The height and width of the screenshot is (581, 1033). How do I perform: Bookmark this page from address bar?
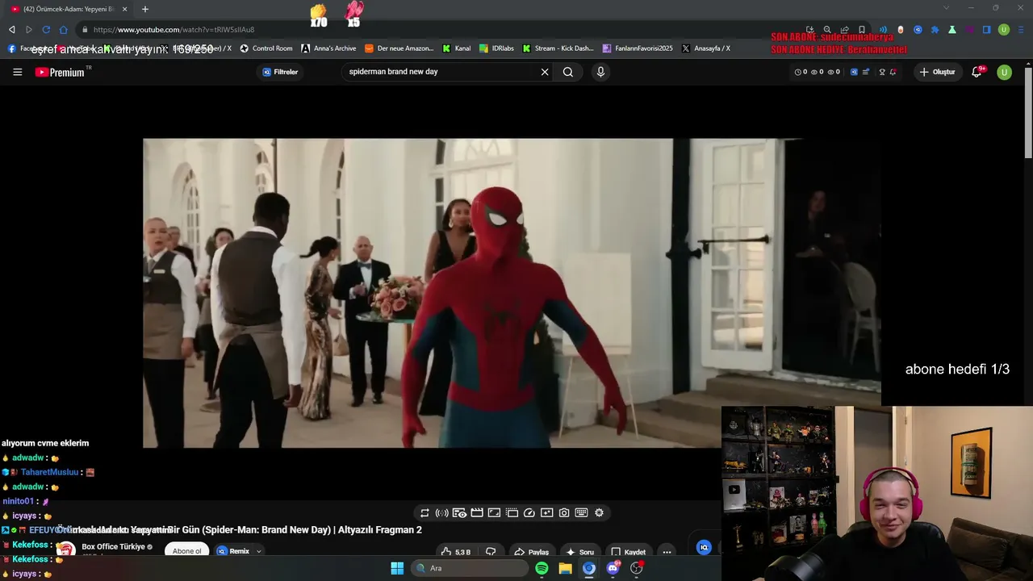862,30
